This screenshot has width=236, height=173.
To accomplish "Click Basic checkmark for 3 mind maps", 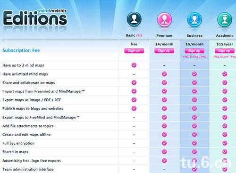I will (134, 65).
